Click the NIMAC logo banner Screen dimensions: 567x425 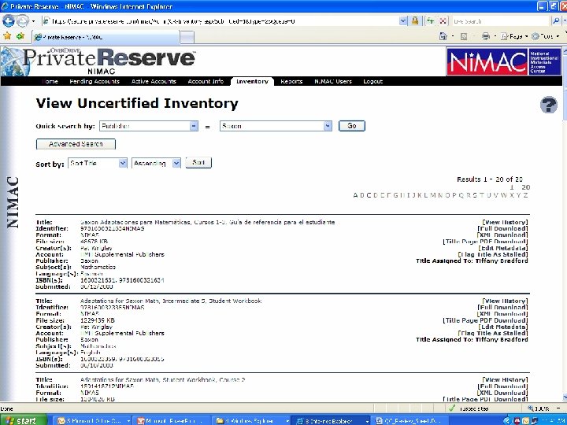(x=503, y=61)
